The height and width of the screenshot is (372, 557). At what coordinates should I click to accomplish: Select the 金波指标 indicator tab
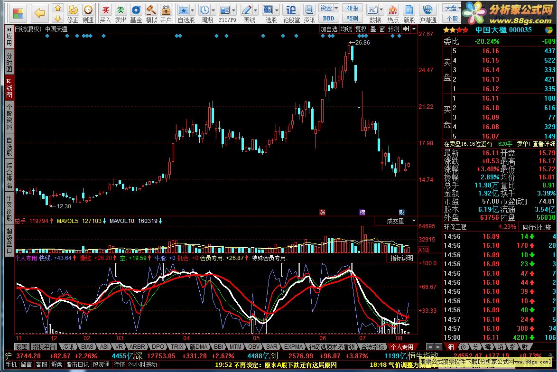[x=372, y=347]
